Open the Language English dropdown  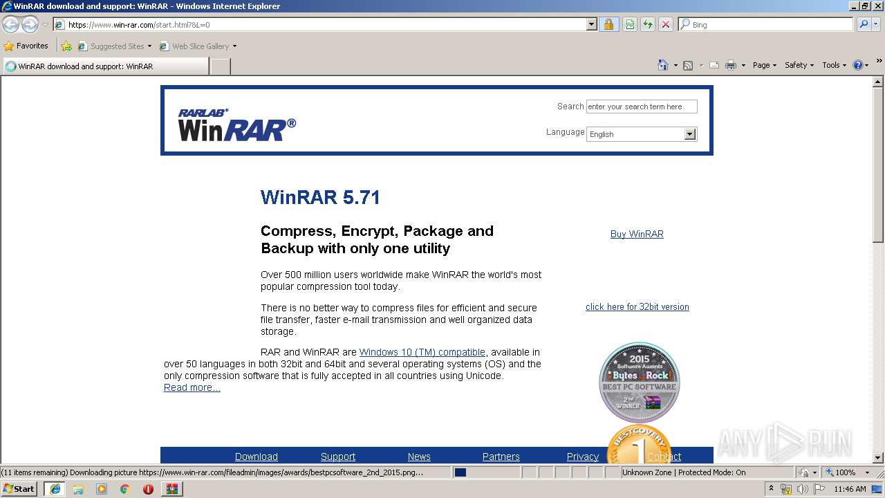point(642,134)
